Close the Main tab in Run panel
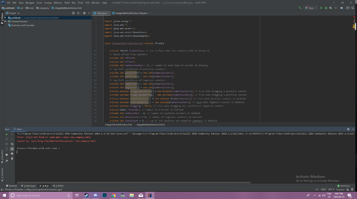This screenshot has height=199, width=357. pos(24,129)
